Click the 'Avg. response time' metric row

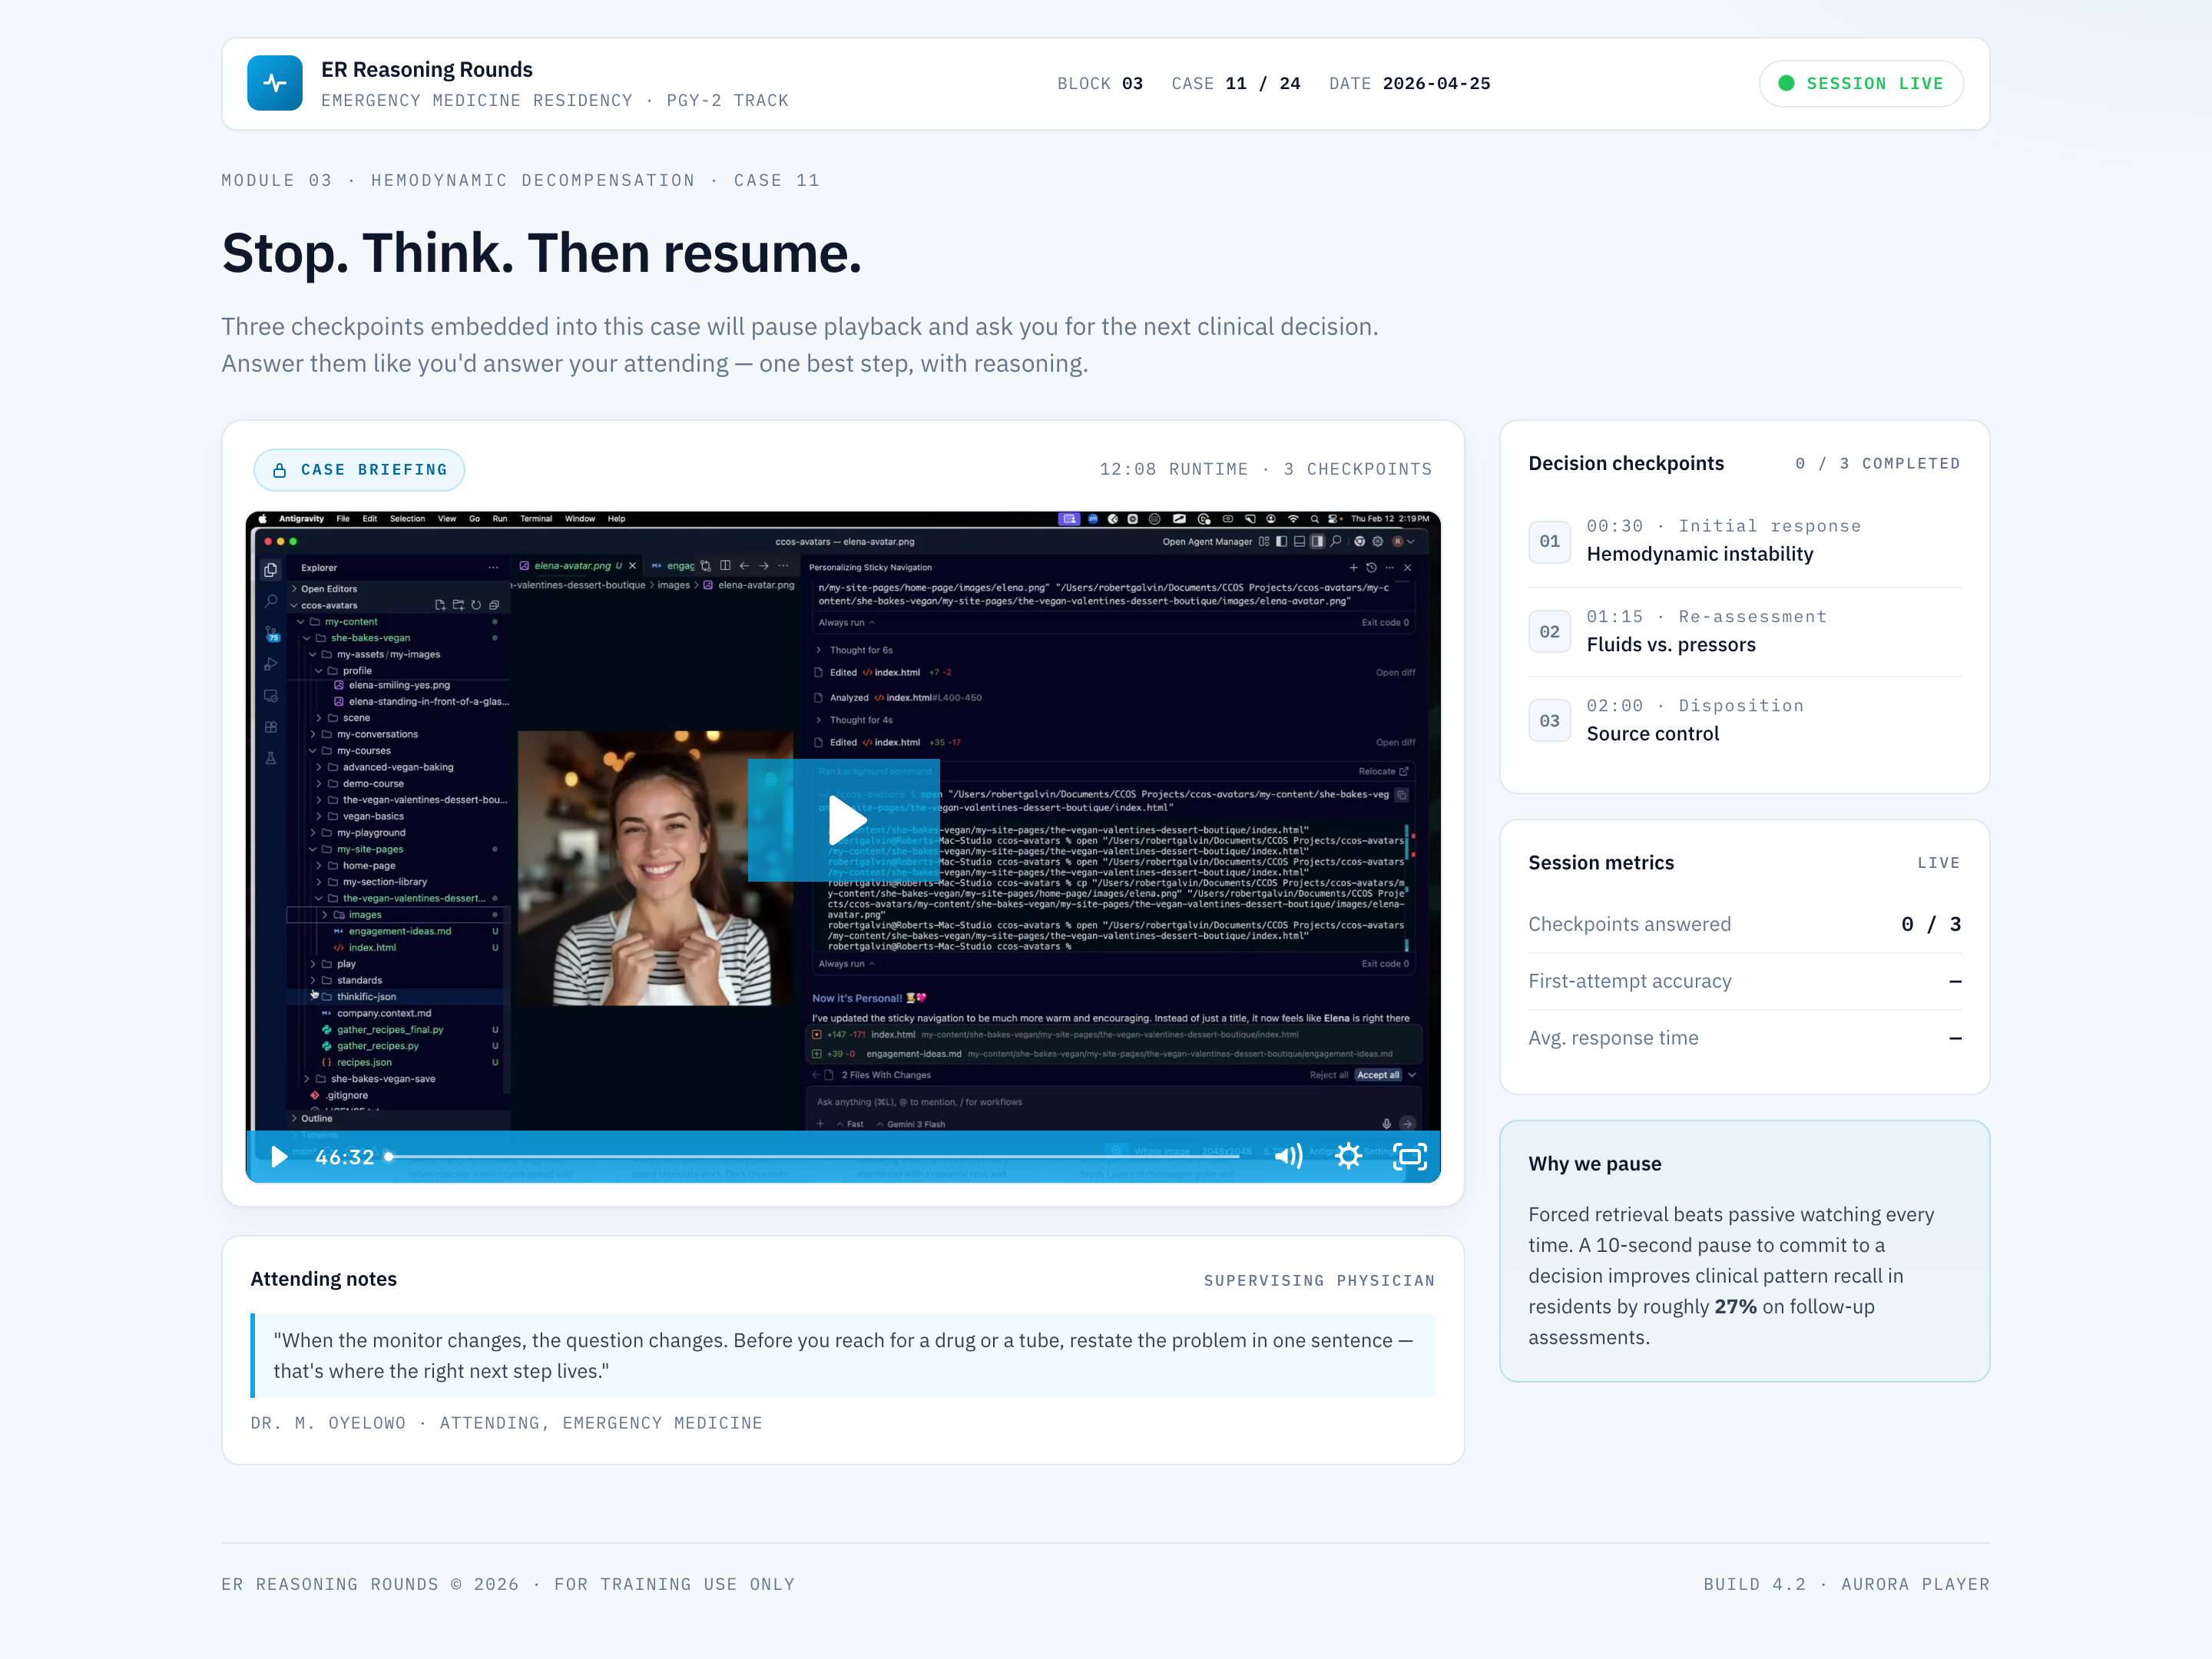click(x=1745, y=1038)
